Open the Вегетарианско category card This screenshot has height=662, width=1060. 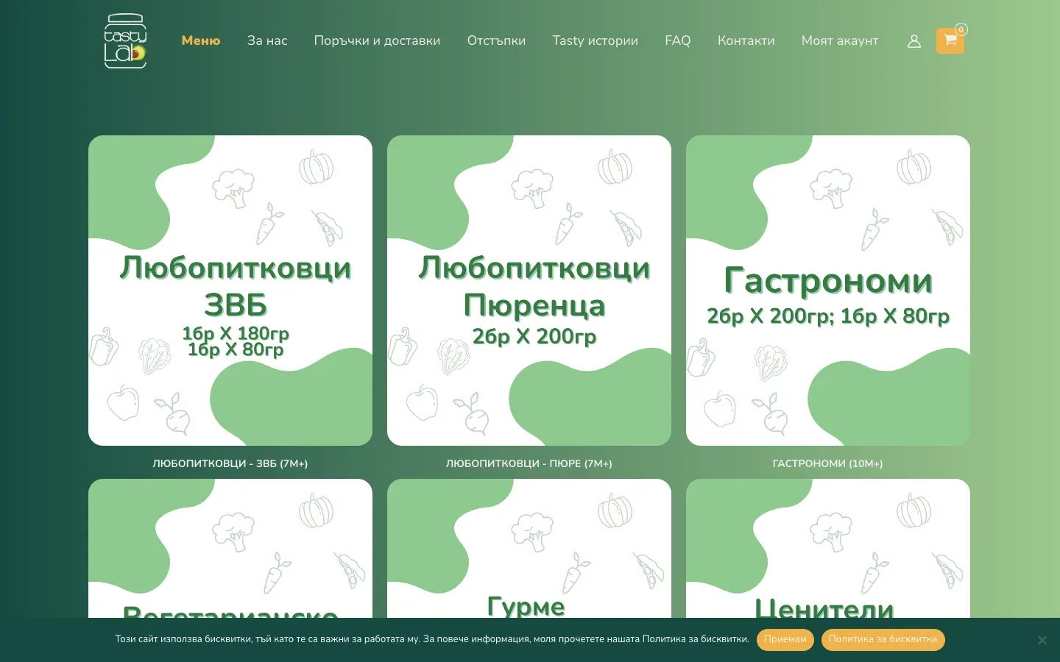pyautogui.click(x=230, y=549)
